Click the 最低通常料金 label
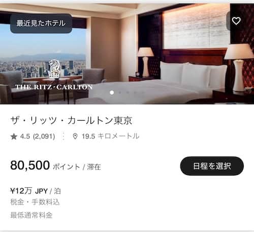Viewport: 254px width, 232px height. (x=31, y=215)
